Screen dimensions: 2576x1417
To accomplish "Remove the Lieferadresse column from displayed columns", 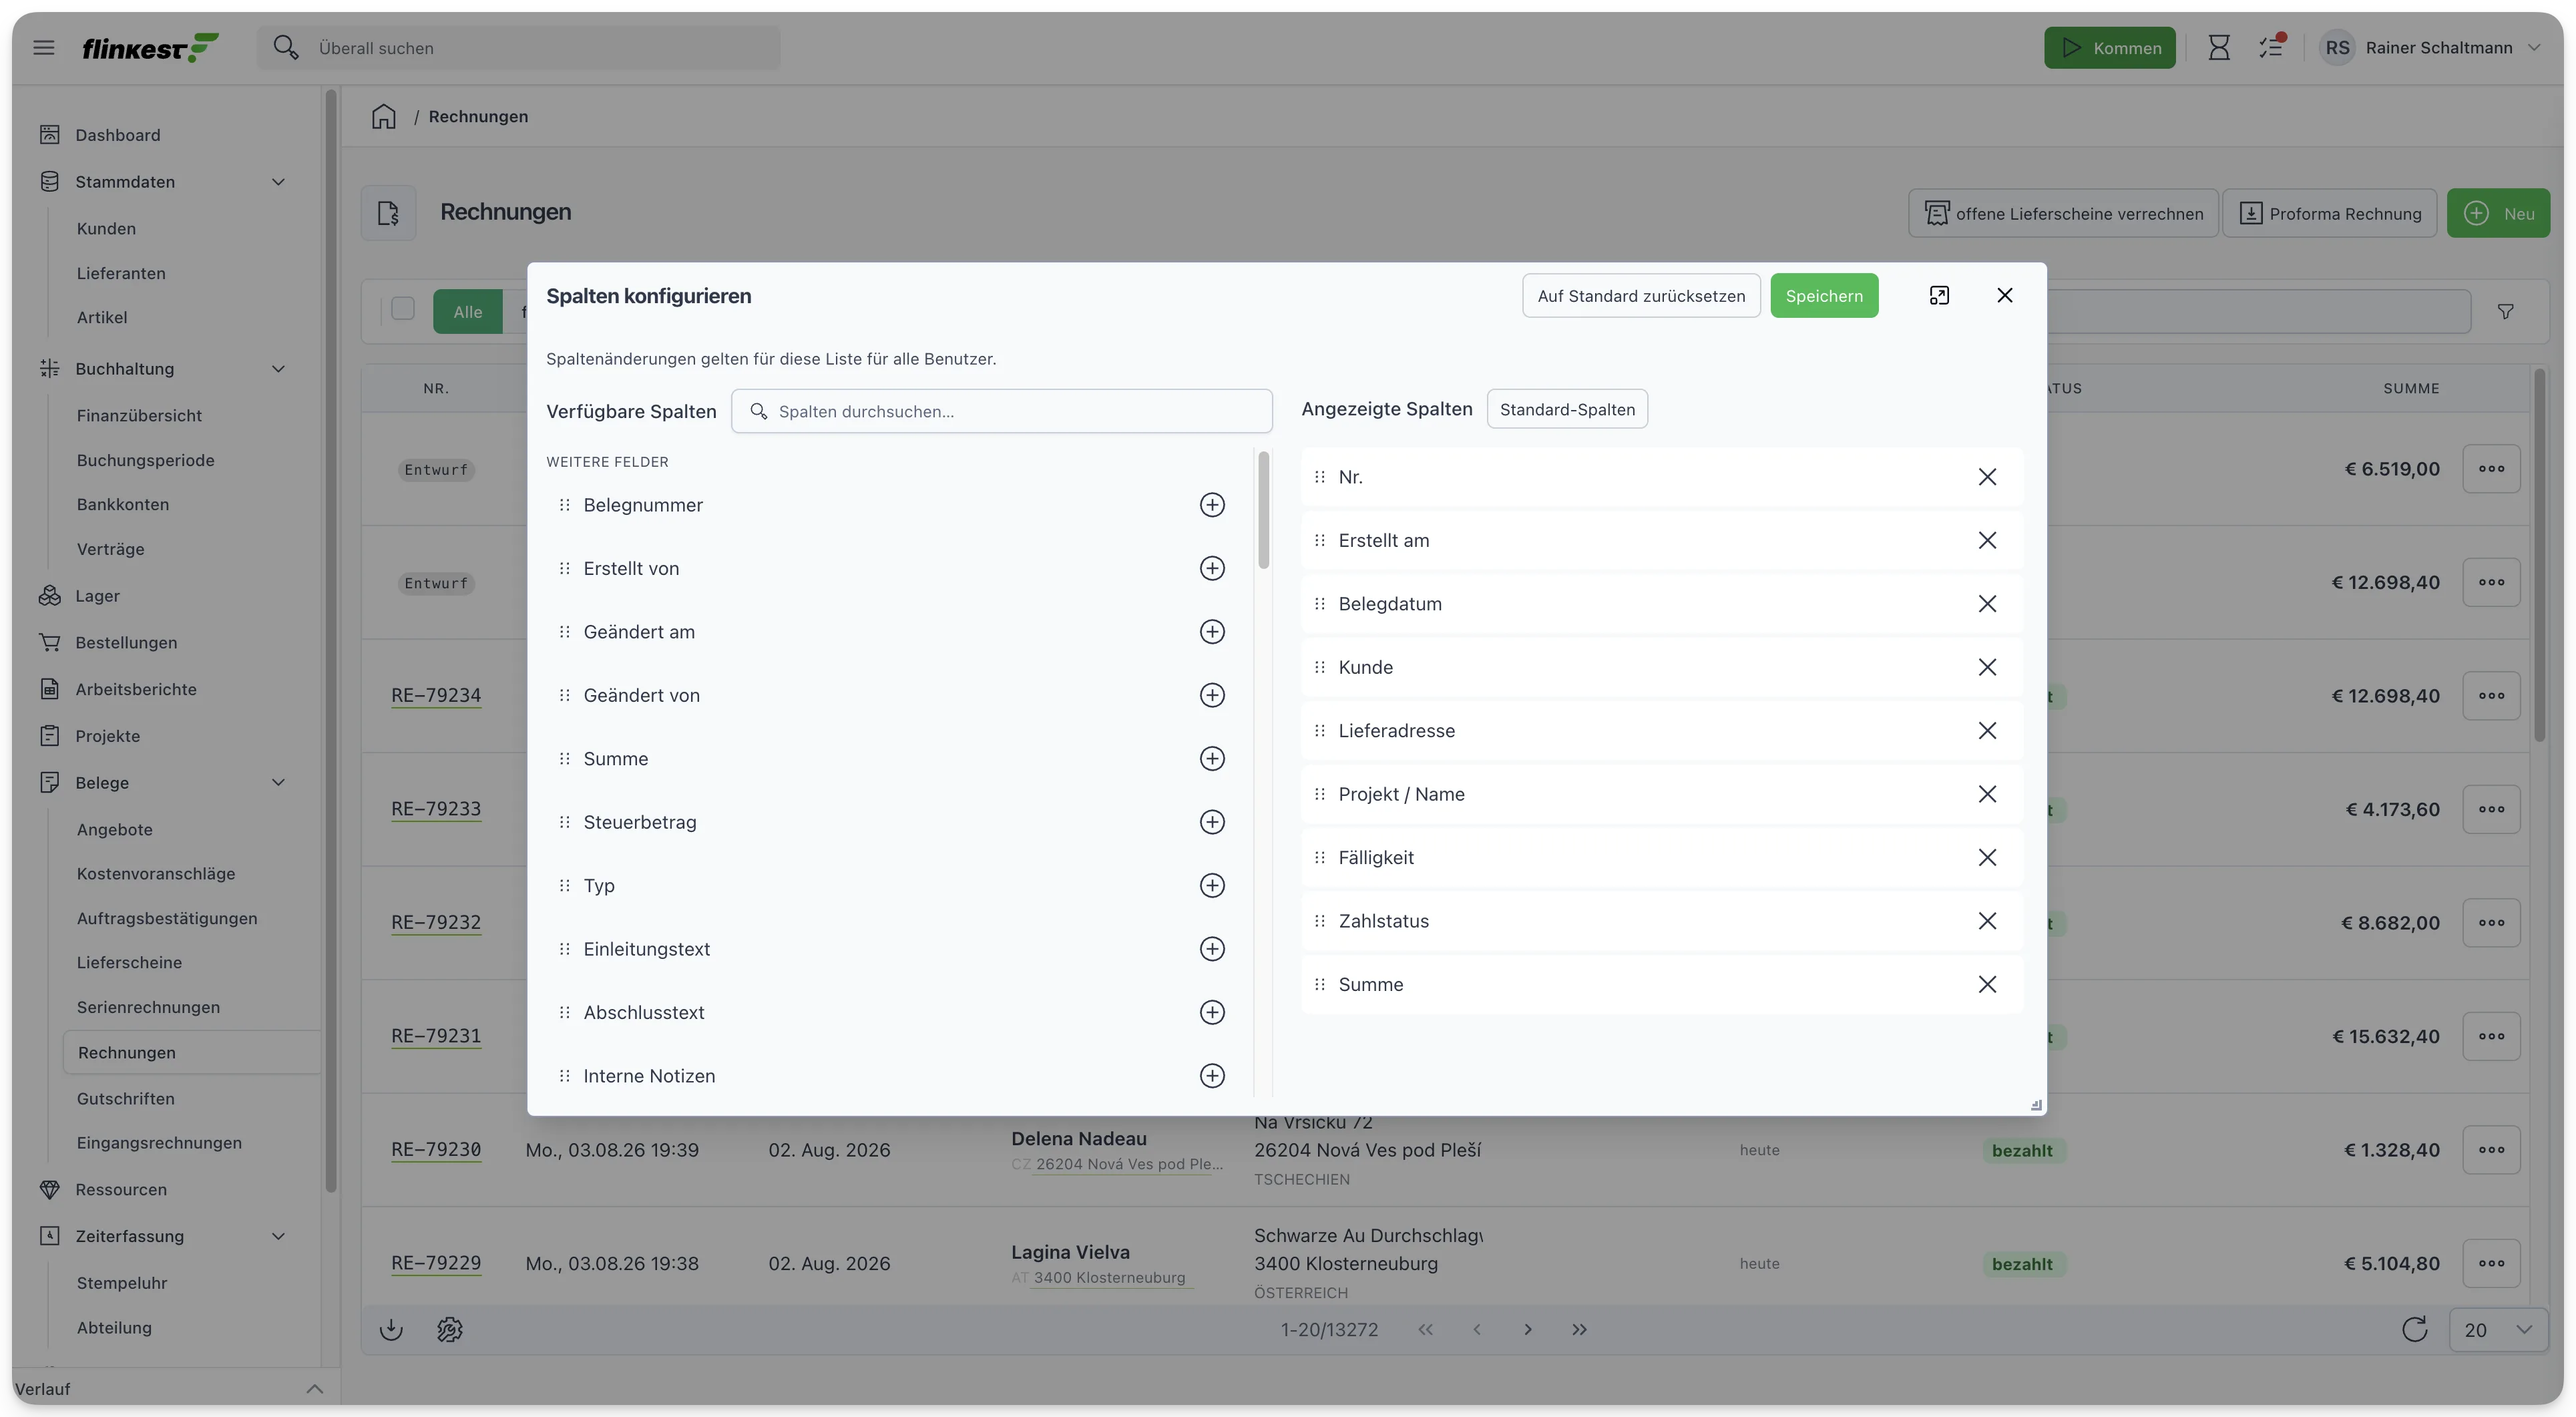I will [x=1987, y=731].
